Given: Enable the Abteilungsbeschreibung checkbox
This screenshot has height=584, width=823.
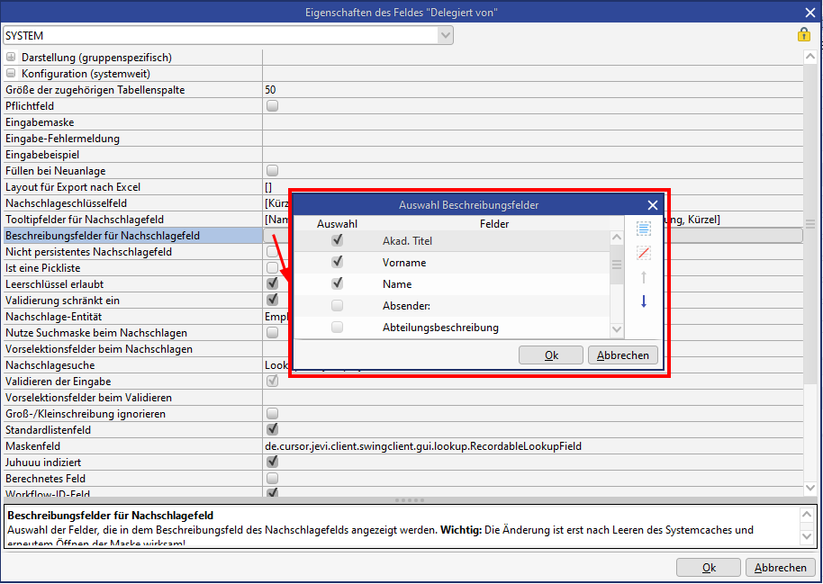Looking at the screenshot, I should [337, 328].
